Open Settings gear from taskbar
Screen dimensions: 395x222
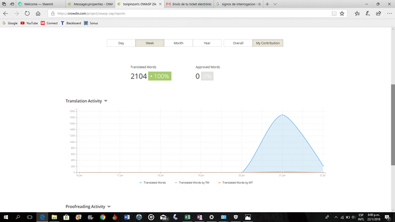pyautogui.click(x=211, y=217)
